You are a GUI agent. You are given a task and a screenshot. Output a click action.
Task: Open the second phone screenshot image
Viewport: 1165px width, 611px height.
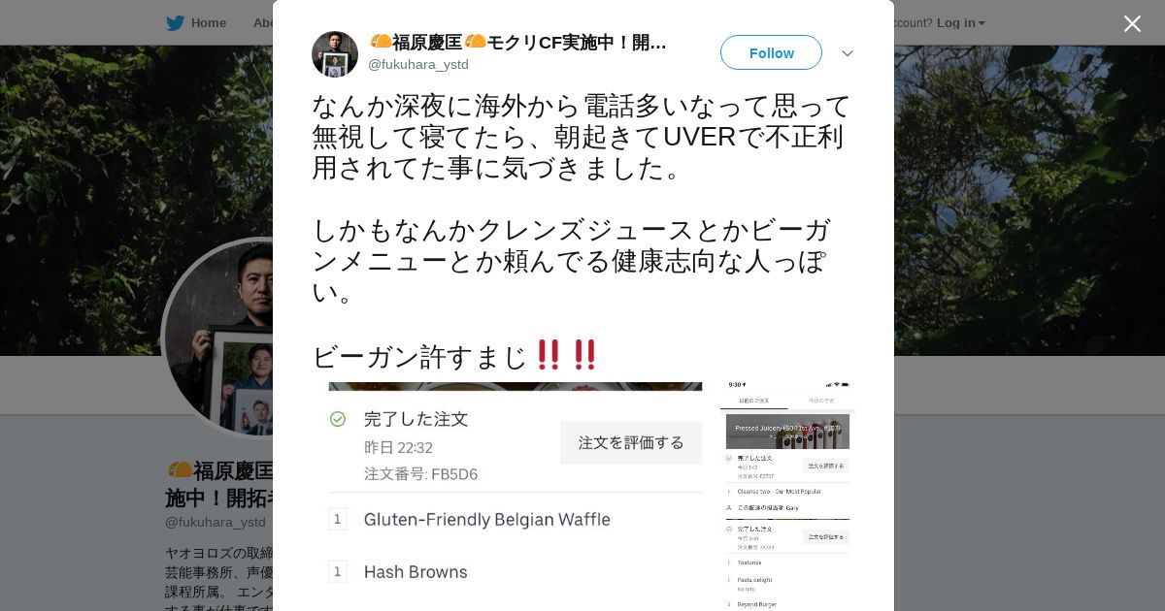tap(787, 497)
